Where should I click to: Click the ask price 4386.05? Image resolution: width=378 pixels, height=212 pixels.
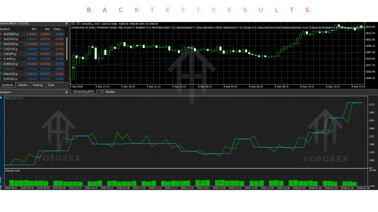(x=45, y=74)
